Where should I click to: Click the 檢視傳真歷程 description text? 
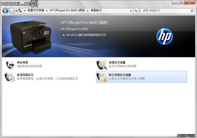(x=47, y=79)
